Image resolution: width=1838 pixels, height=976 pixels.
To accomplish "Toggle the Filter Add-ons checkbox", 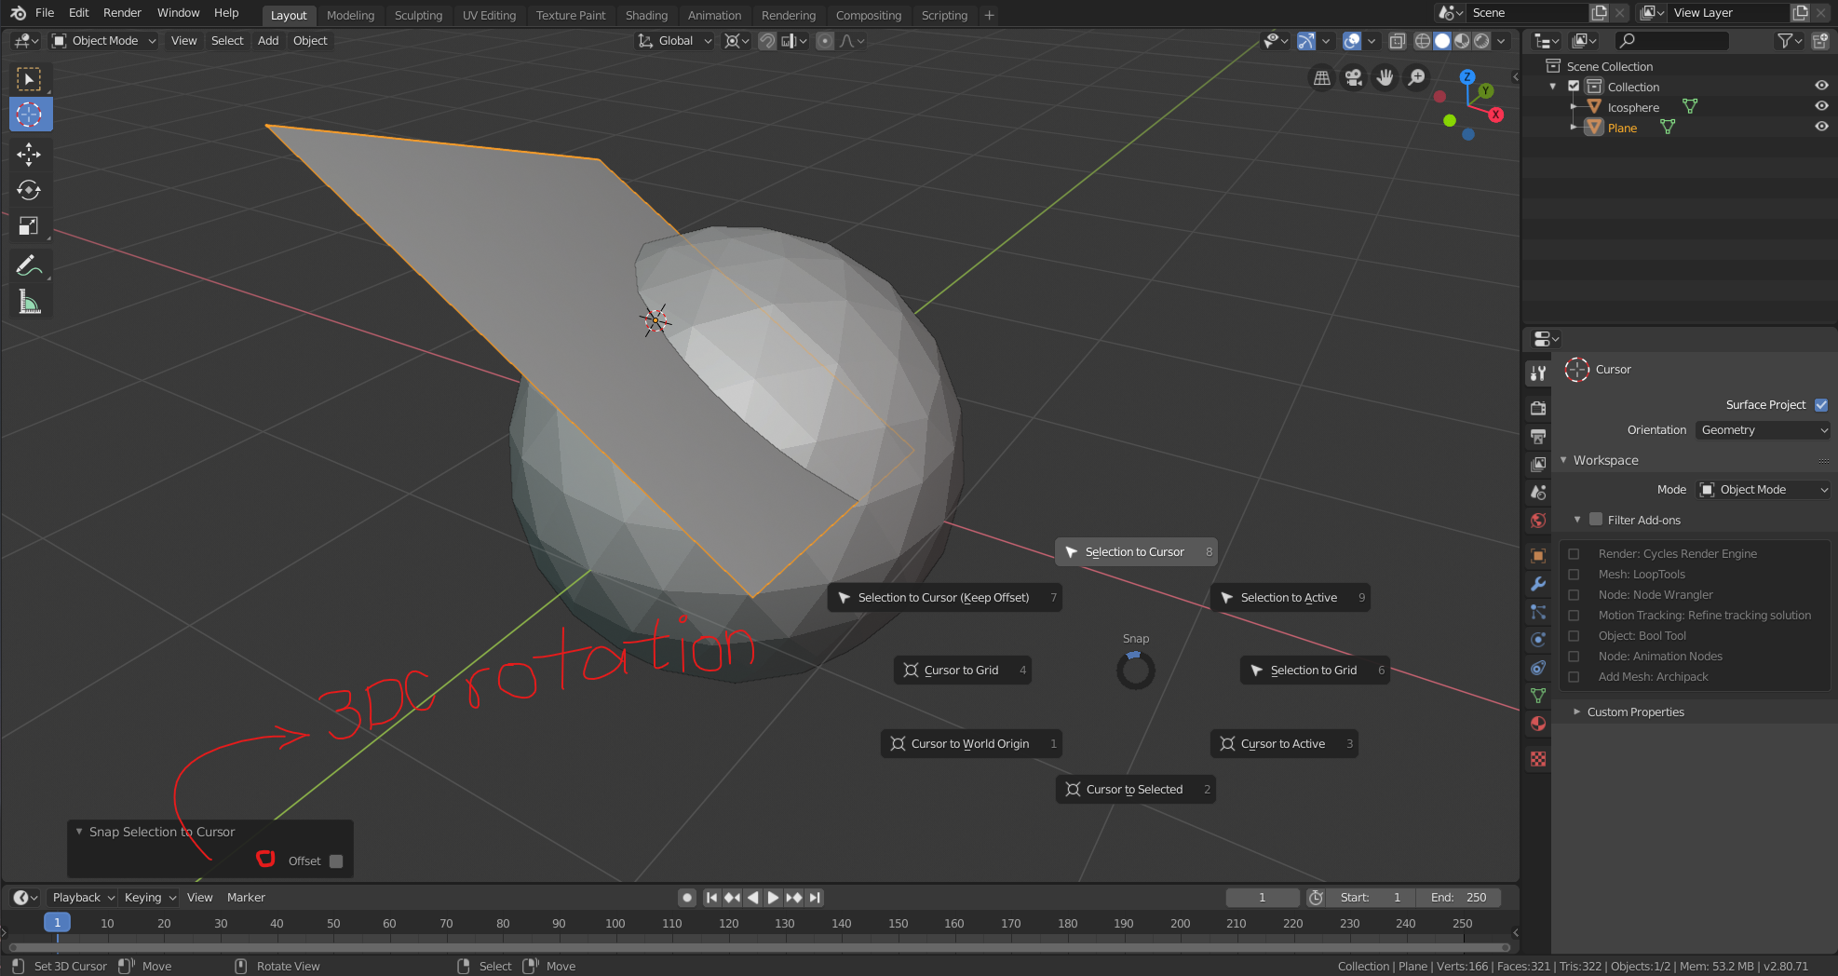I will tap(1596, 520).
